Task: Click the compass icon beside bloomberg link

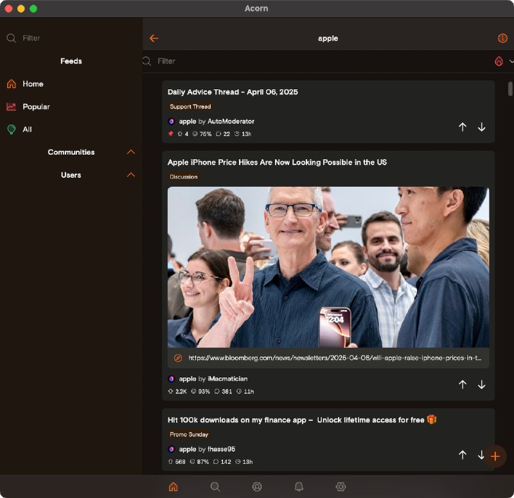Action: [178, 358]
